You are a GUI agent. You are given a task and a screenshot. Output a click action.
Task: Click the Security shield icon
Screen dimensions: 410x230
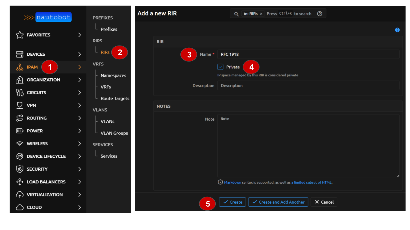20,169
